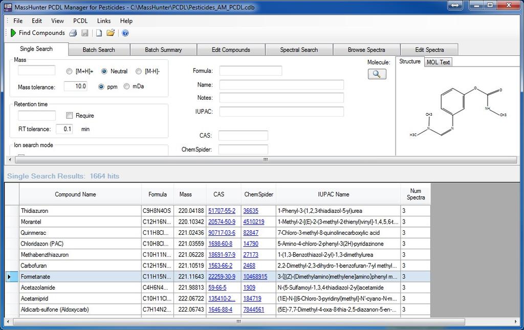Click the MassHunter app icon in title bar
Screen dimensions: 524x330
click(8, 6)
